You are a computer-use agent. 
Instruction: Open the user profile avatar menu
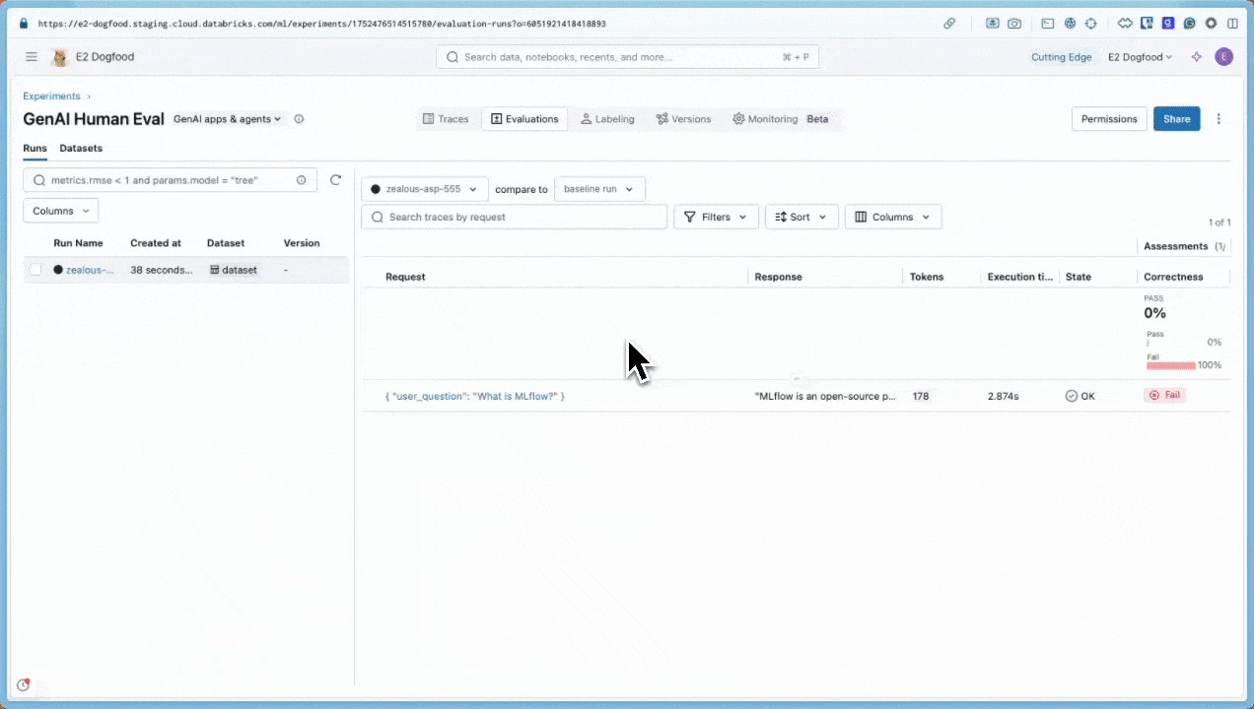click(1224, 57)
